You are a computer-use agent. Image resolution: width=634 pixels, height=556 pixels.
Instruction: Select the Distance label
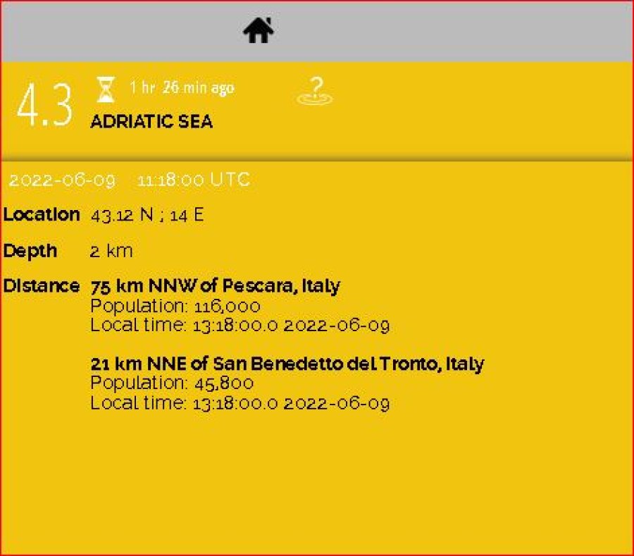pyautogui.click(x=42, y=285)
